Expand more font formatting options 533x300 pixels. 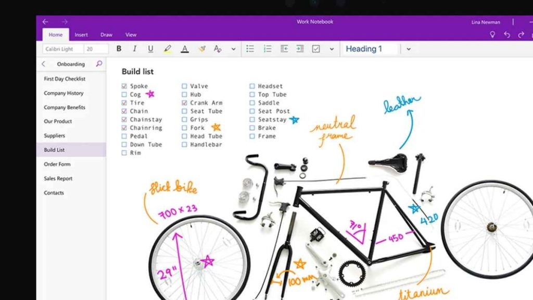click(234, 49)
